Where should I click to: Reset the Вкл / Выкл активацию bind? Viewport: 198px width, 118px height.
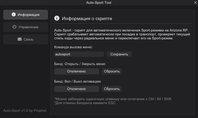[112, 89]
